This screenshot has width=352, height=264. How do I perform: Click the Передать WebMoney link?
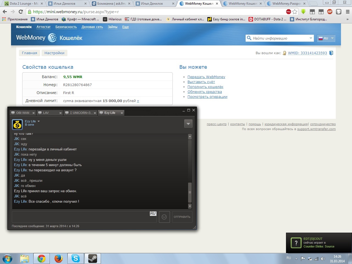206,77
